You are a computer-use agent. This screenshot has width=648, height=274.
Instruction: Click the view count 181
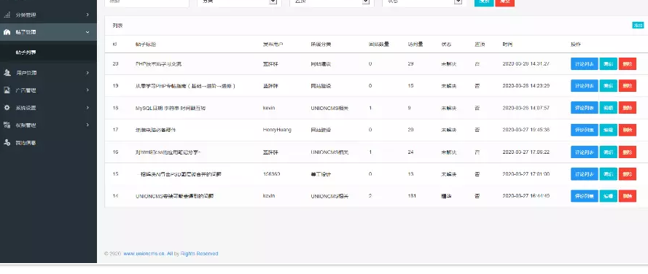click(412, 196)
